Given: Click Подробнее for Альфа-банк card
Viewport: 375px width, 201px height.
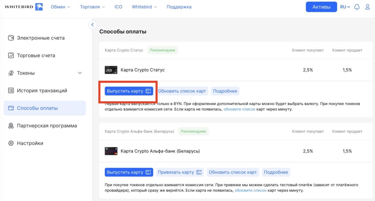Looking at the screenshot, I should tap(276, 172).
